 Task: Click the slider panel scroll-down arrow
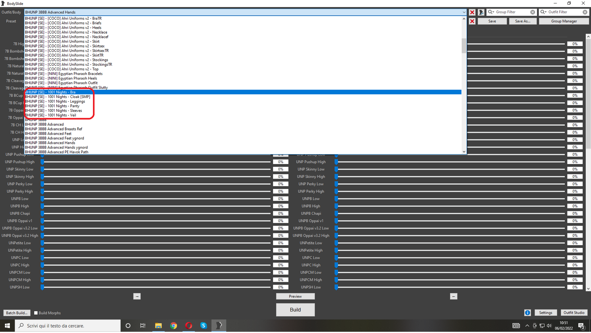click(588, 289)
